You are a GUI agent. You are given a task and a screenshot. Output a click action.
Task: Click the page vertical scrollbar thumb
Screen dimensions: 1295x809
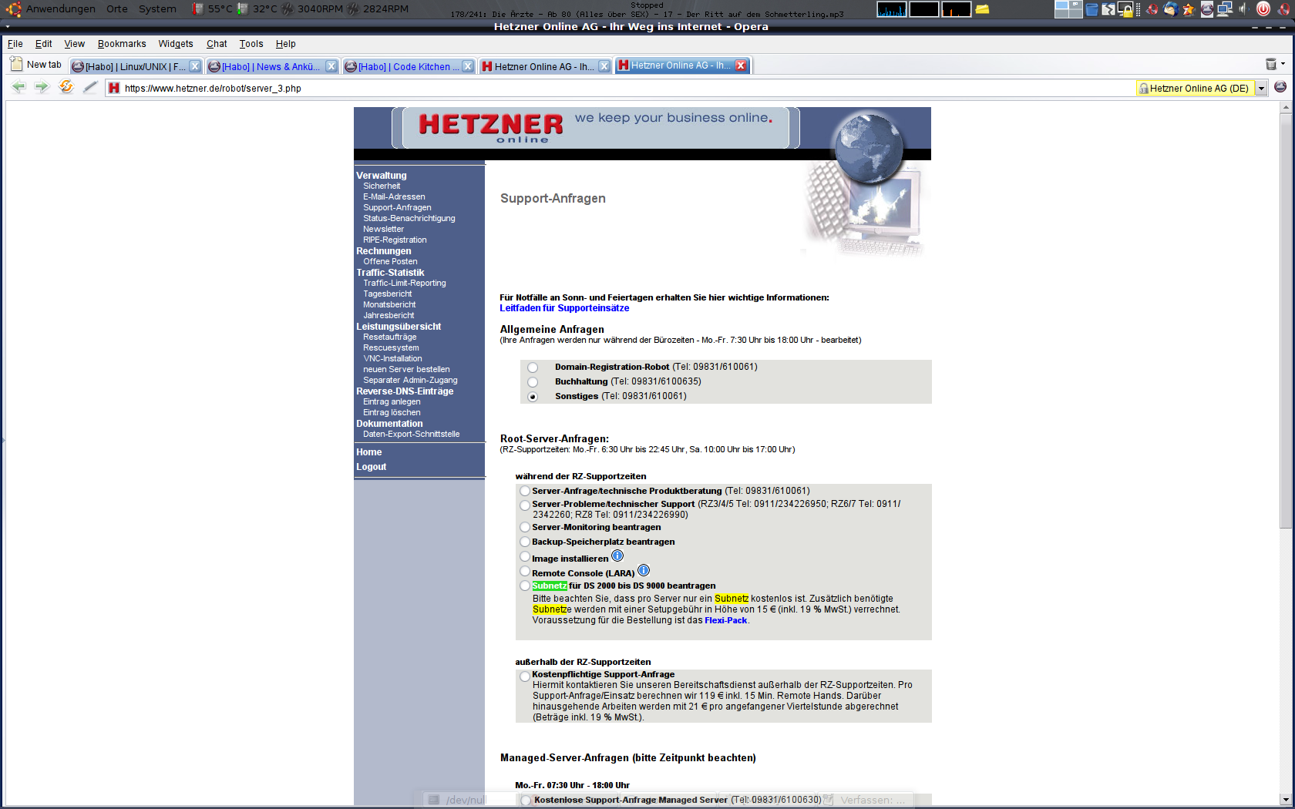tap(1285, 320)
